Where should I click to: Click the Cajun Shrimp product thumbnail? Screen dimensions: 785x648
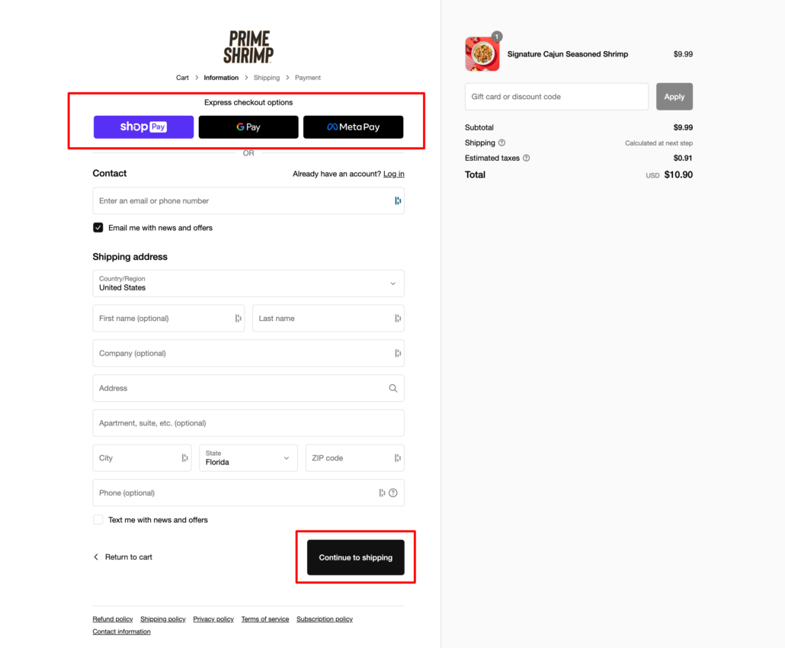(x=482, y=53)
